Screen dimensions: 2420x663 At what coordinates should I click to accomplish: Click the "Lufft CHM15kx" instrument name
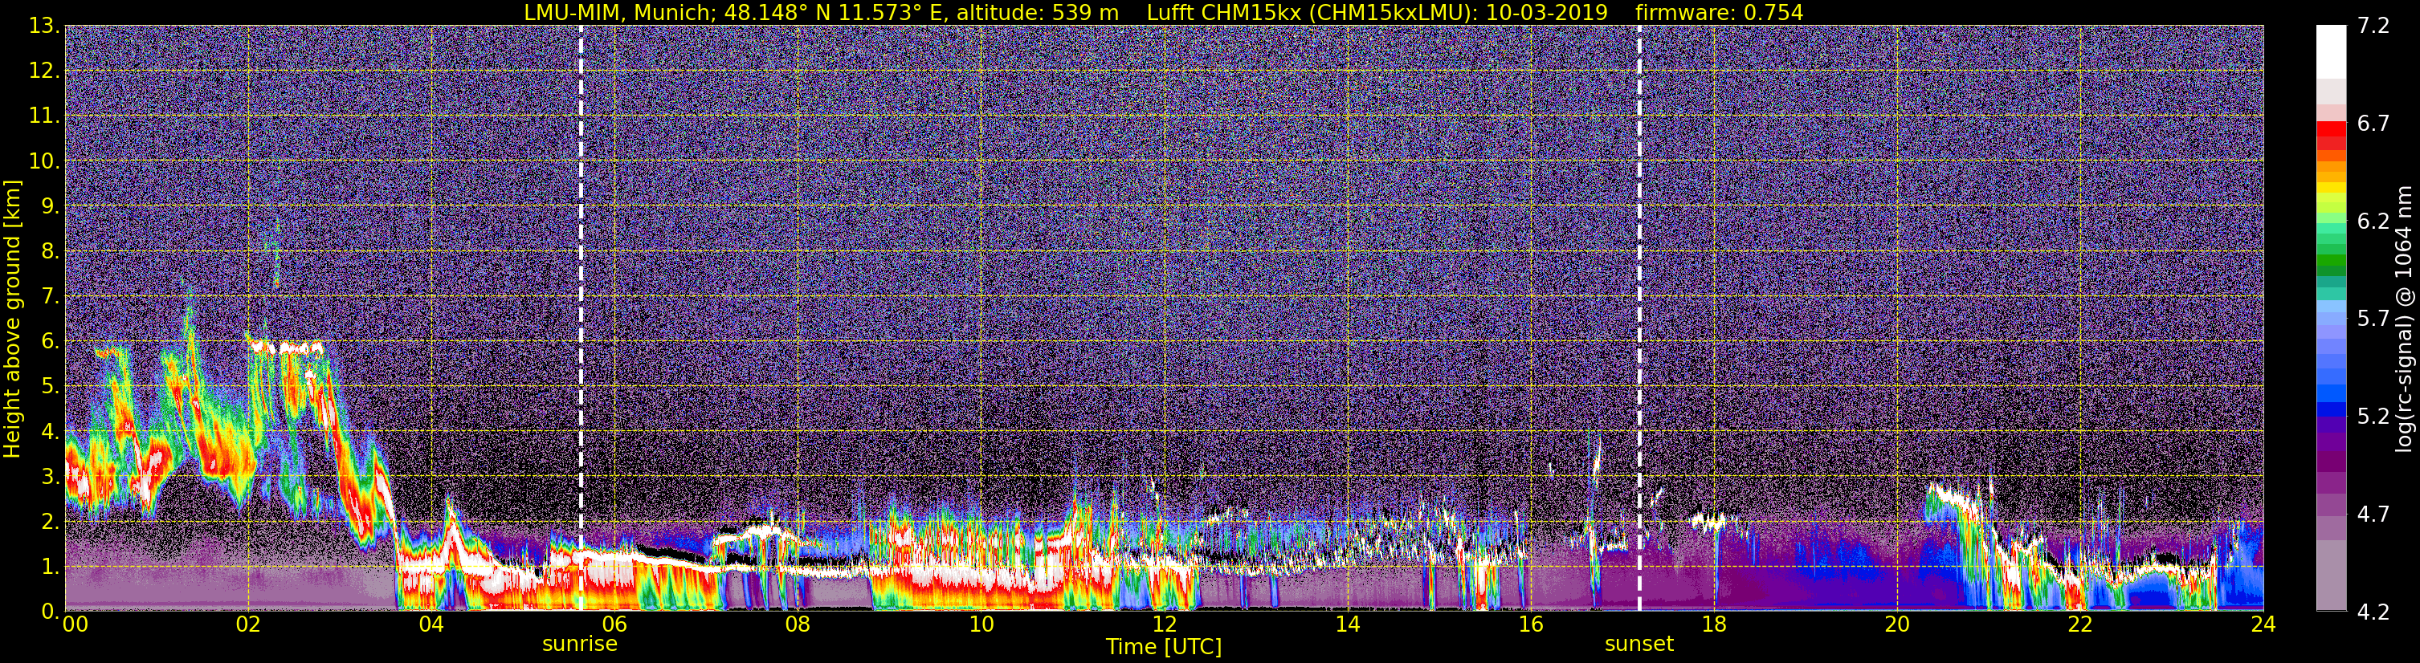point(1224,12)
